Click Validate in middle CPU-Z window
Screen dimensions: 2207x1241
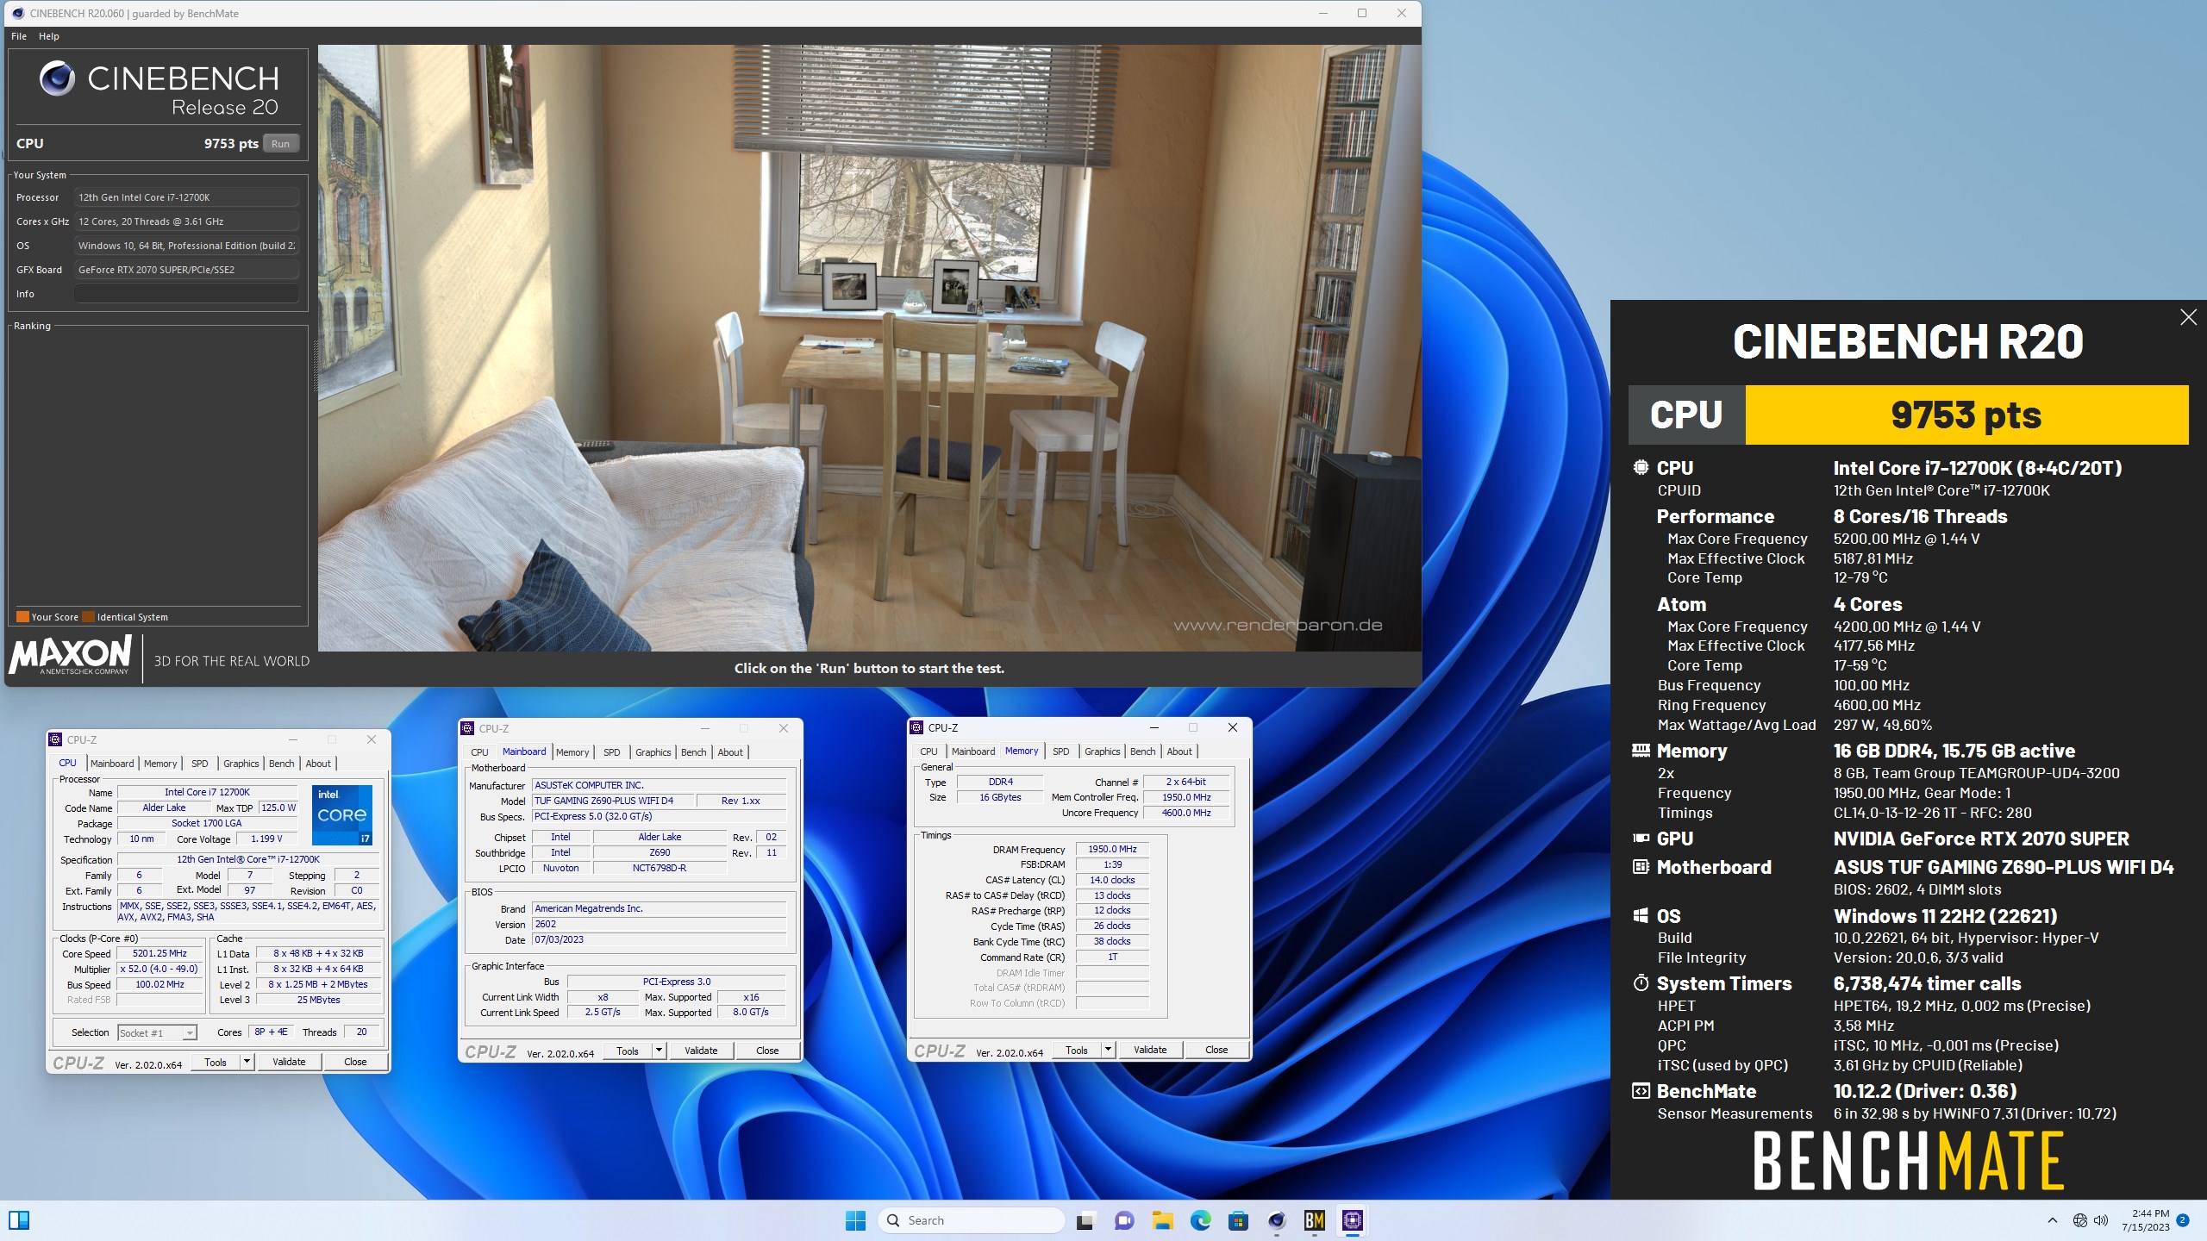click(x=701, y=1051)
